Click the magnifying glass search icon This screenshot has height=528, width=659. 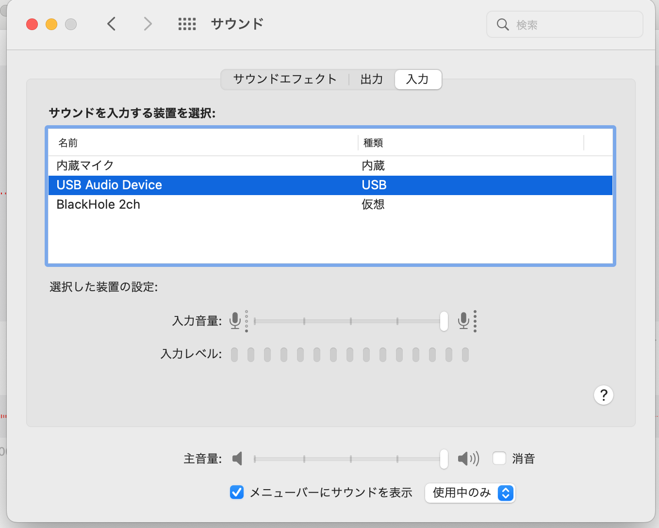(x=503, y=25)
